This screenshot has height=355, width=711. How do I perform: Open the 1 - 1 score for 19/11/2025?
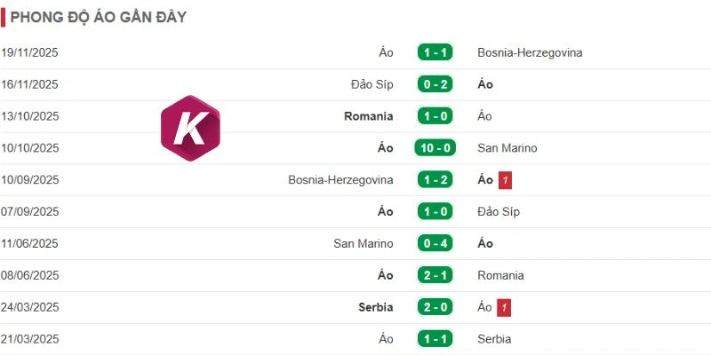pyautogui.click(x=435, y=52)
